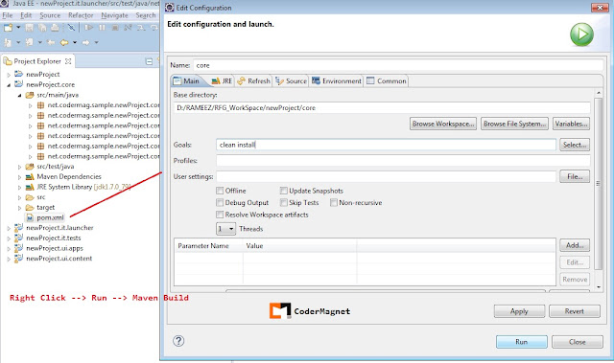This screenshot has width=614, height=363.
Task: Open the Next Annotation dropdown arrow
Action: tap(18, 42)
